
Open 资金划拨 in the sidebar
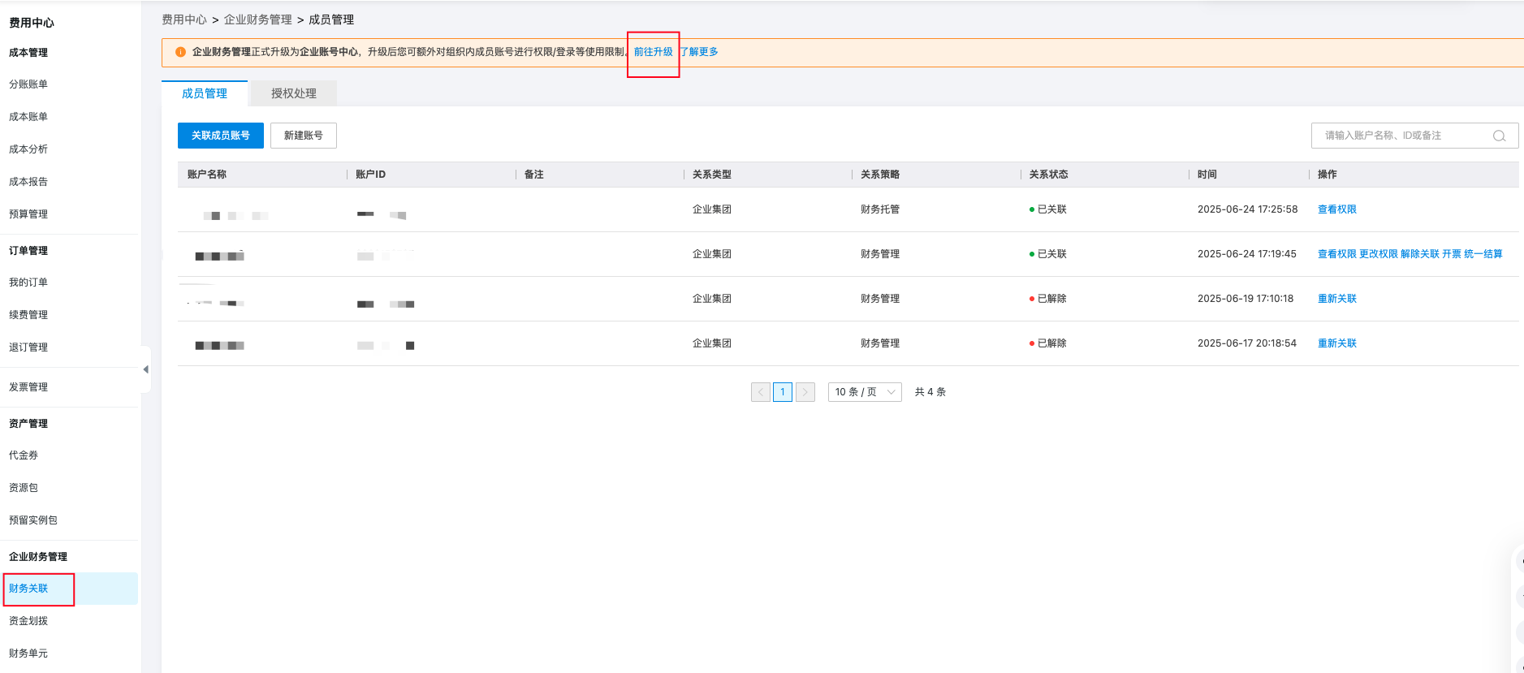point(28,621)
